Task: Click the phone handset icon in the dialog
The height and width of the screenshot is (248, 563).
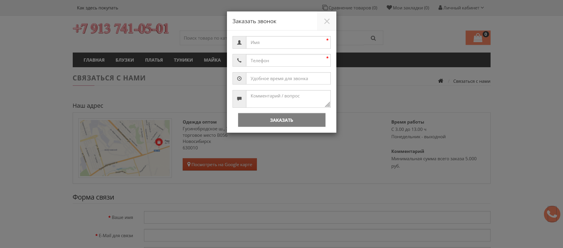Action: click(239, 60)
